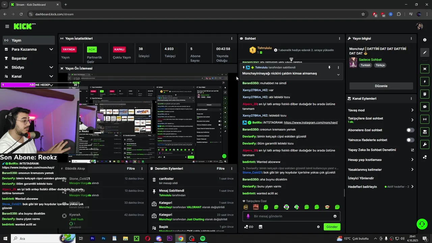Open Yayın İstatistikleri panel options menu
This screenshot has width=432, height=243.
[232, 38]
